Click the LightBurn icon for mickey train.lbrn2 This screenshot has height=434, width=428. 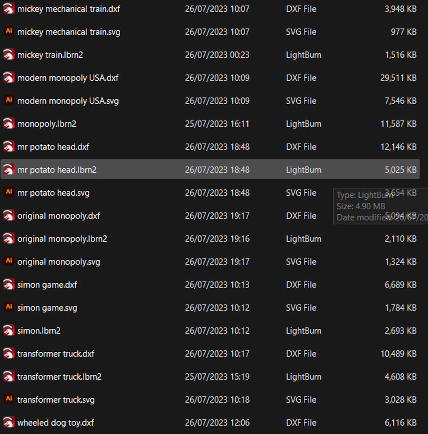point(9,55)
